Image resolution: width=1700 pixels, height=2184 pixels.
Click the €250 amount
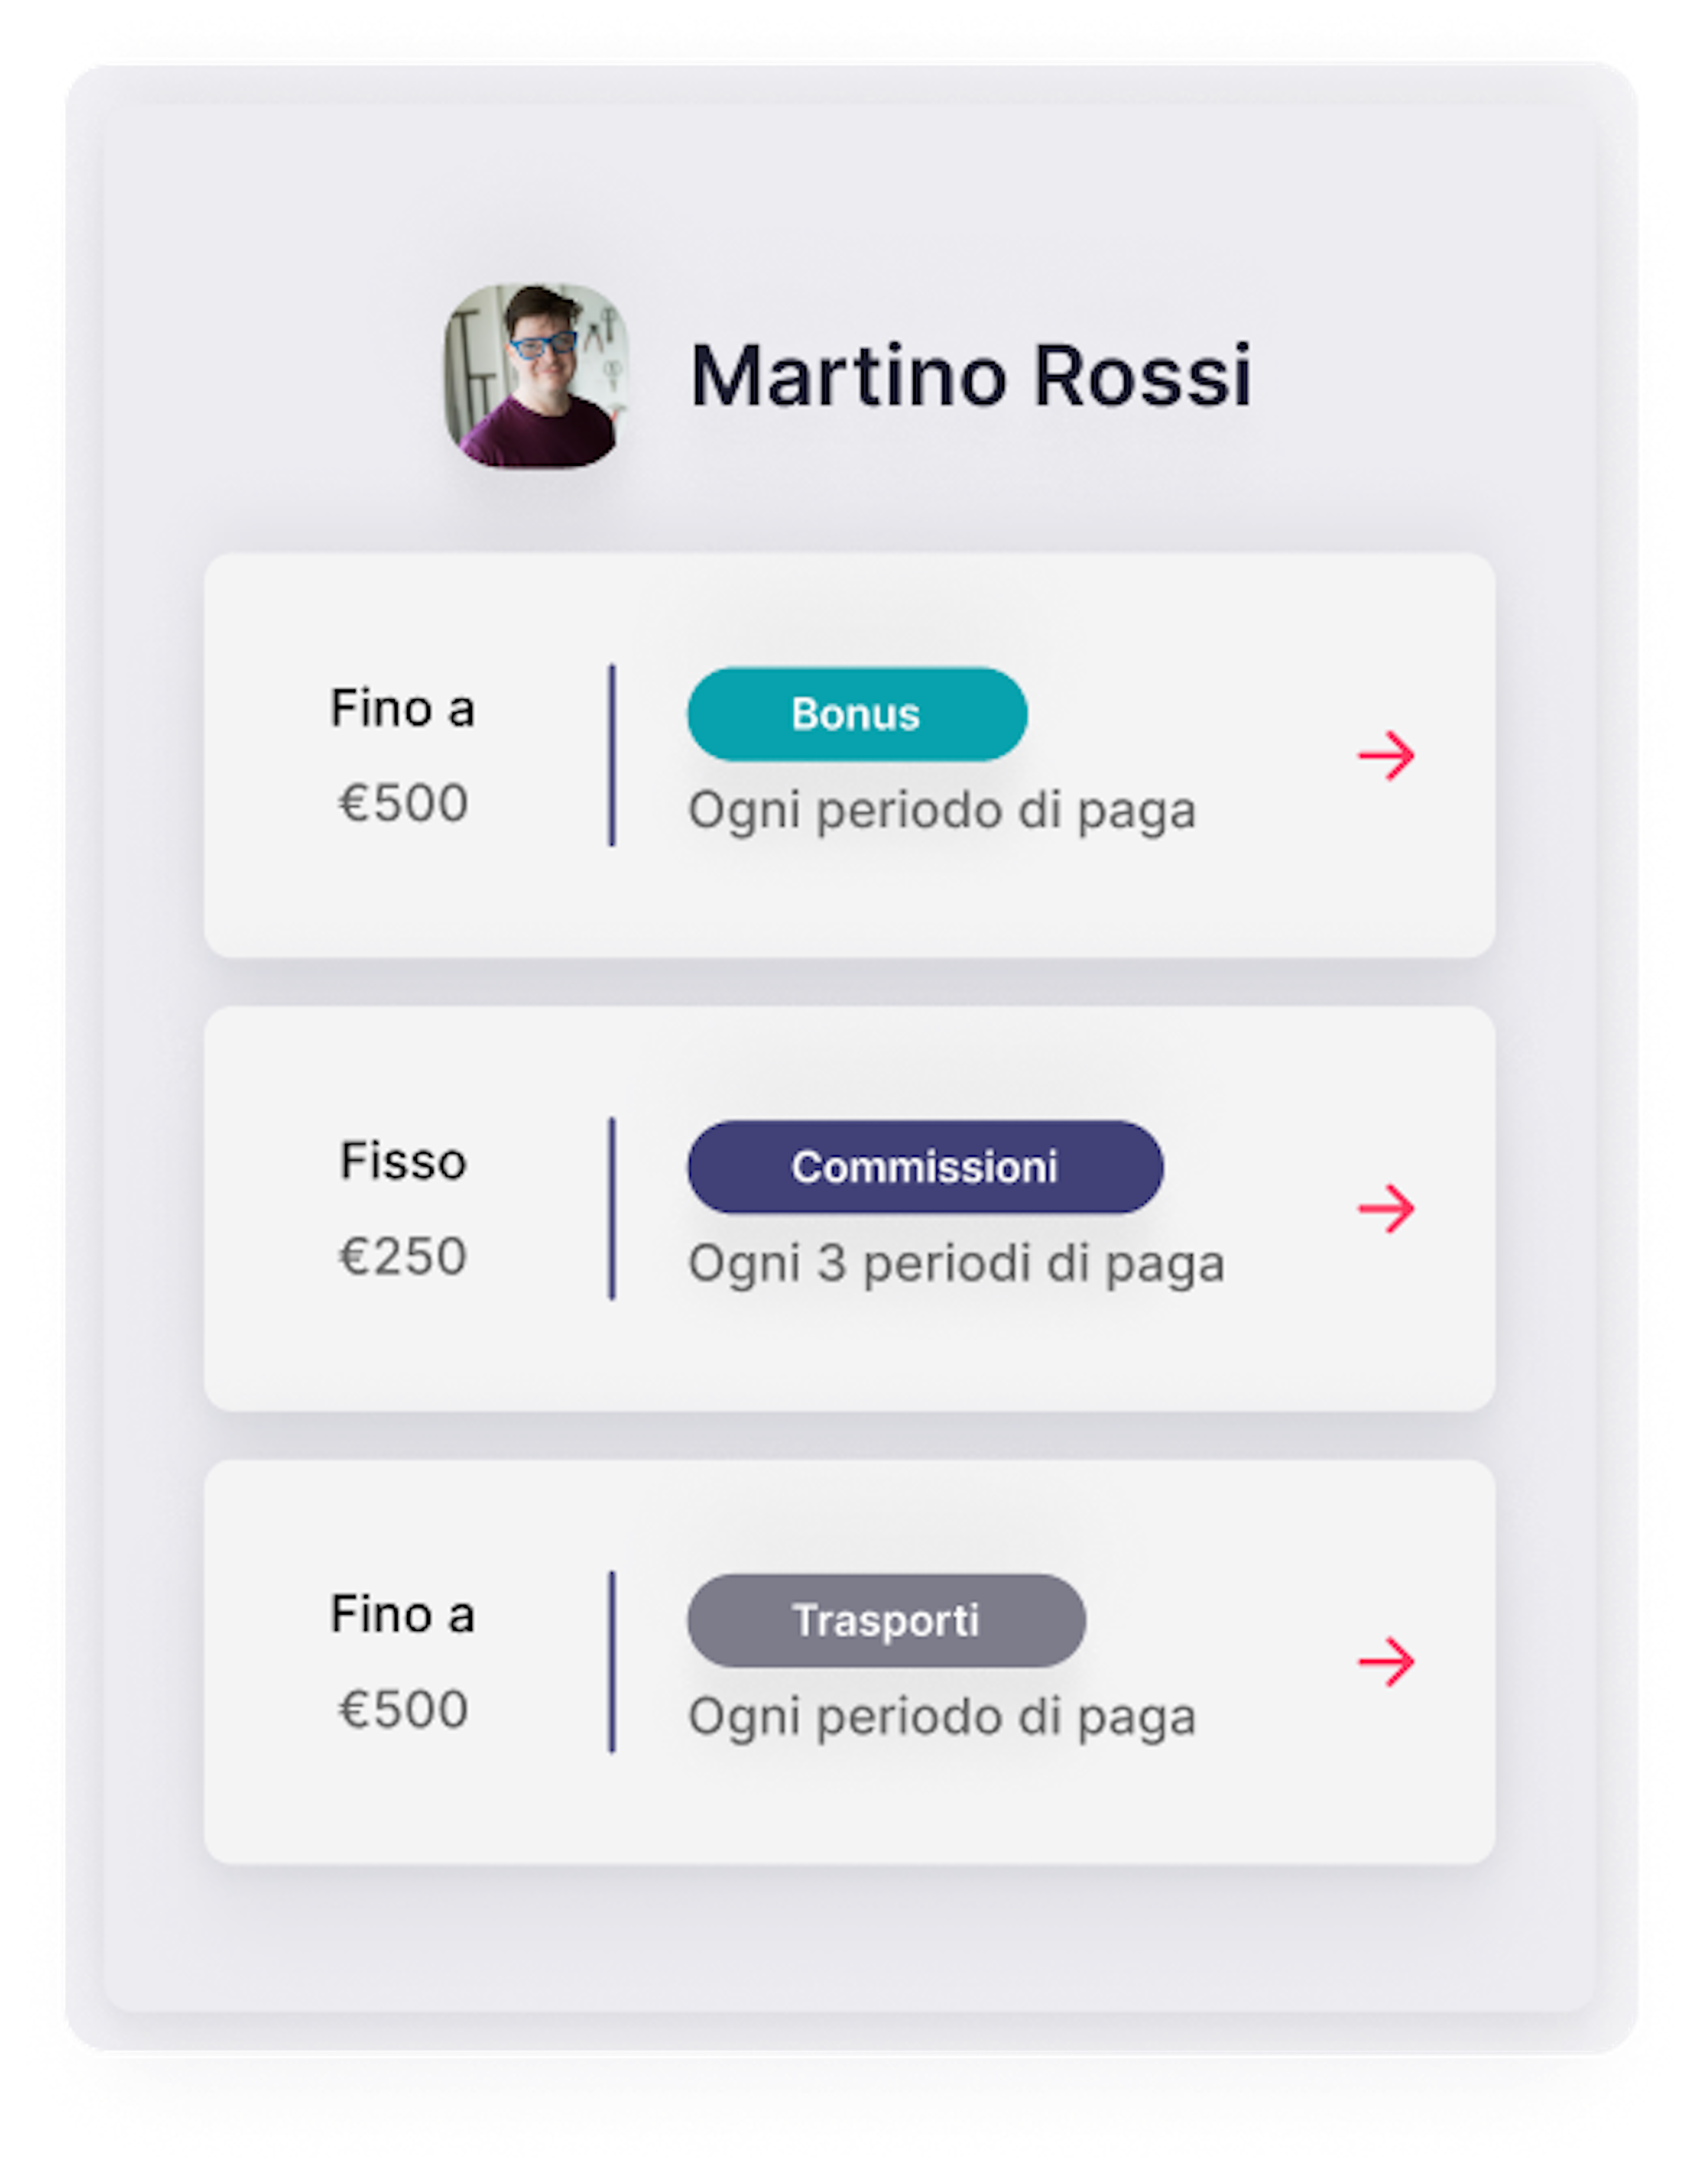click(x=403, y=1255)
